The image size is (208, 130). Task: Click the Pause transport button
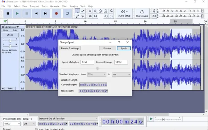(x=8, y=14)
